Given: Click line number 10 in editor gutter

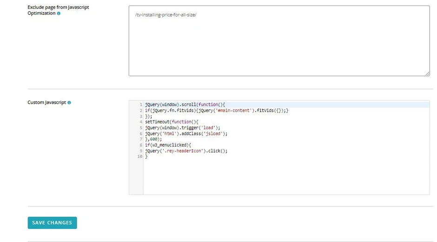Looking at the screenshot, I should [139, 157].
